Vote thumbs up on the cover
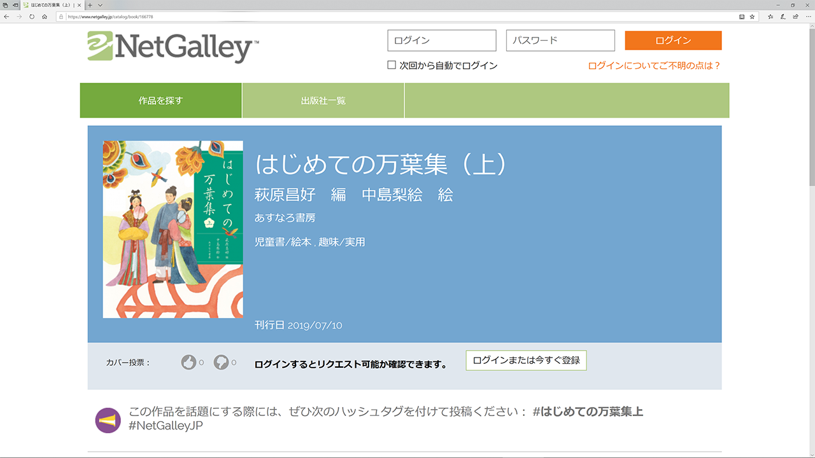Viewport: 815px width, 458px height. coord(188,363)
